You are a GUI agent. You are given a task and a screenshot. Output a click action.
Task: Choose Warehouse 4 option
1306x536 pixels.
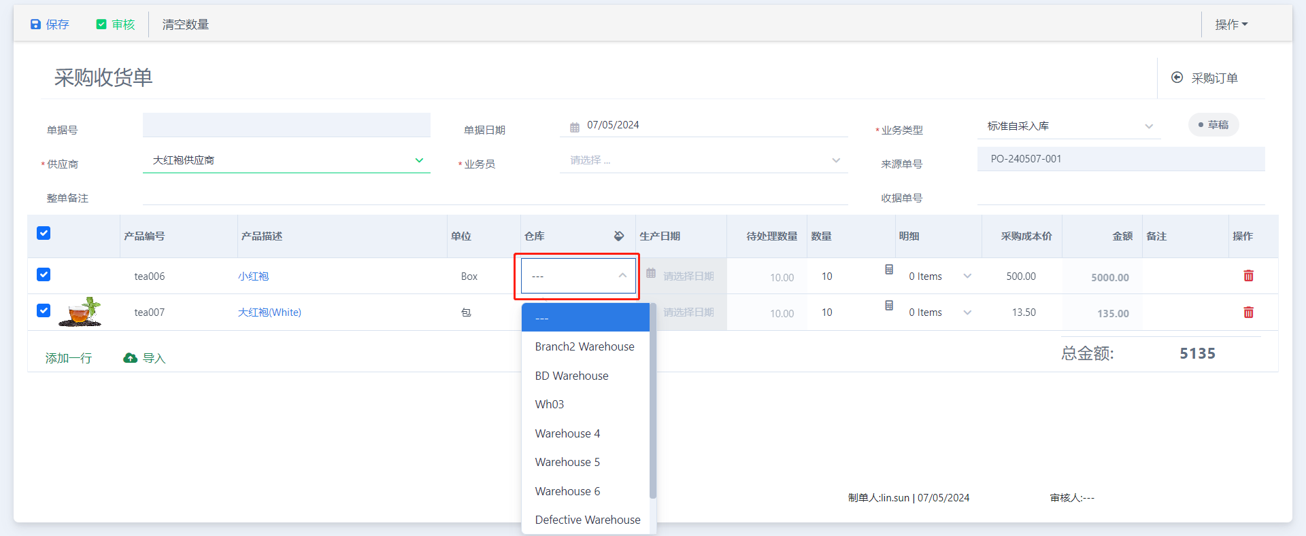pos(586,433)
